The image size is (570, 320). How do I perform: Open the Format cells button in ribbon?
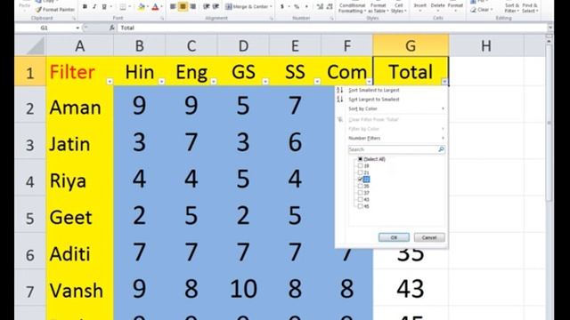click(x=455, y=6)
